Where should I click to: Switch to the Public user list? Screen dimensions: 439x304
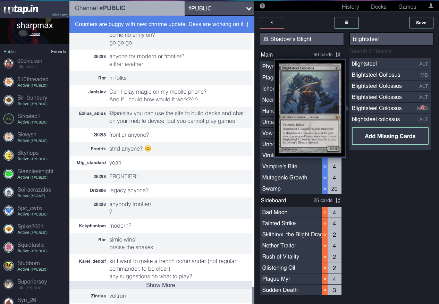click(9, 51)
